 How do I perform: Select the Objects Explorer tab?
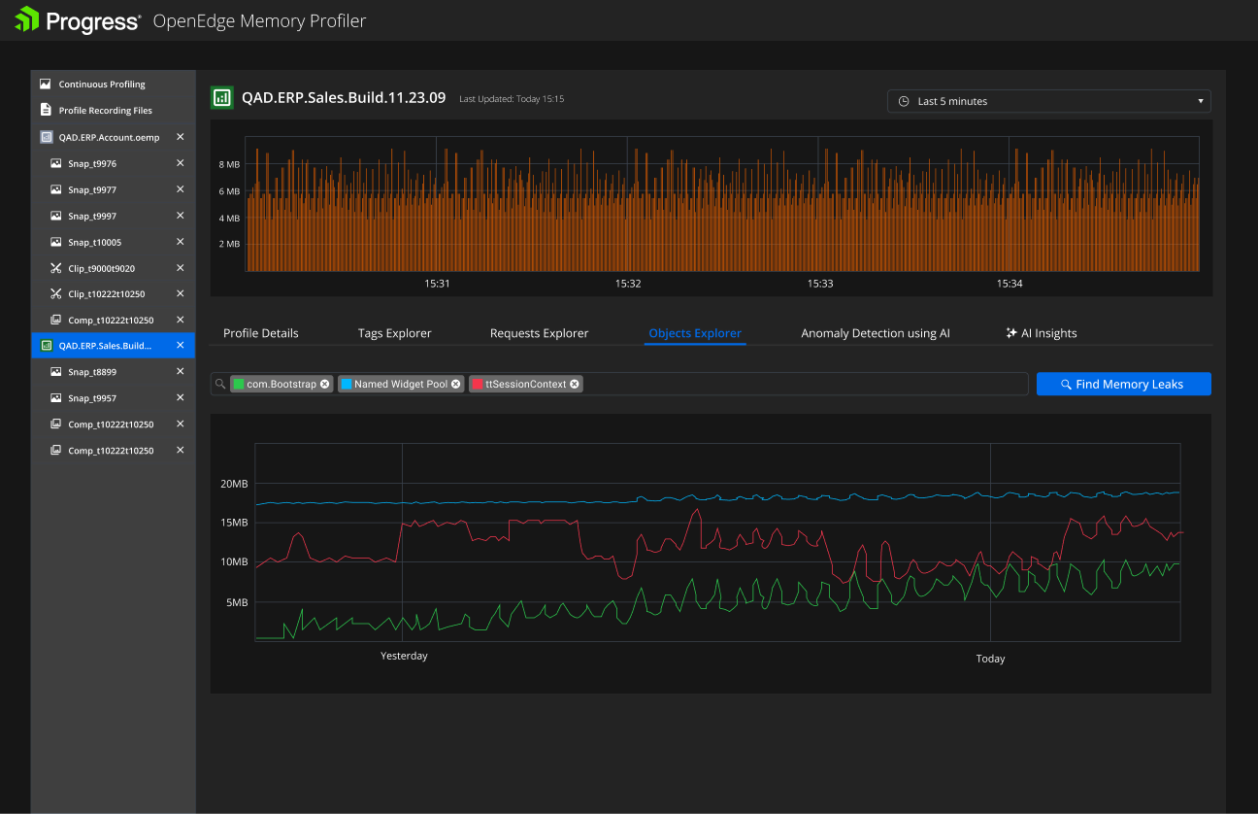(695, 333)
